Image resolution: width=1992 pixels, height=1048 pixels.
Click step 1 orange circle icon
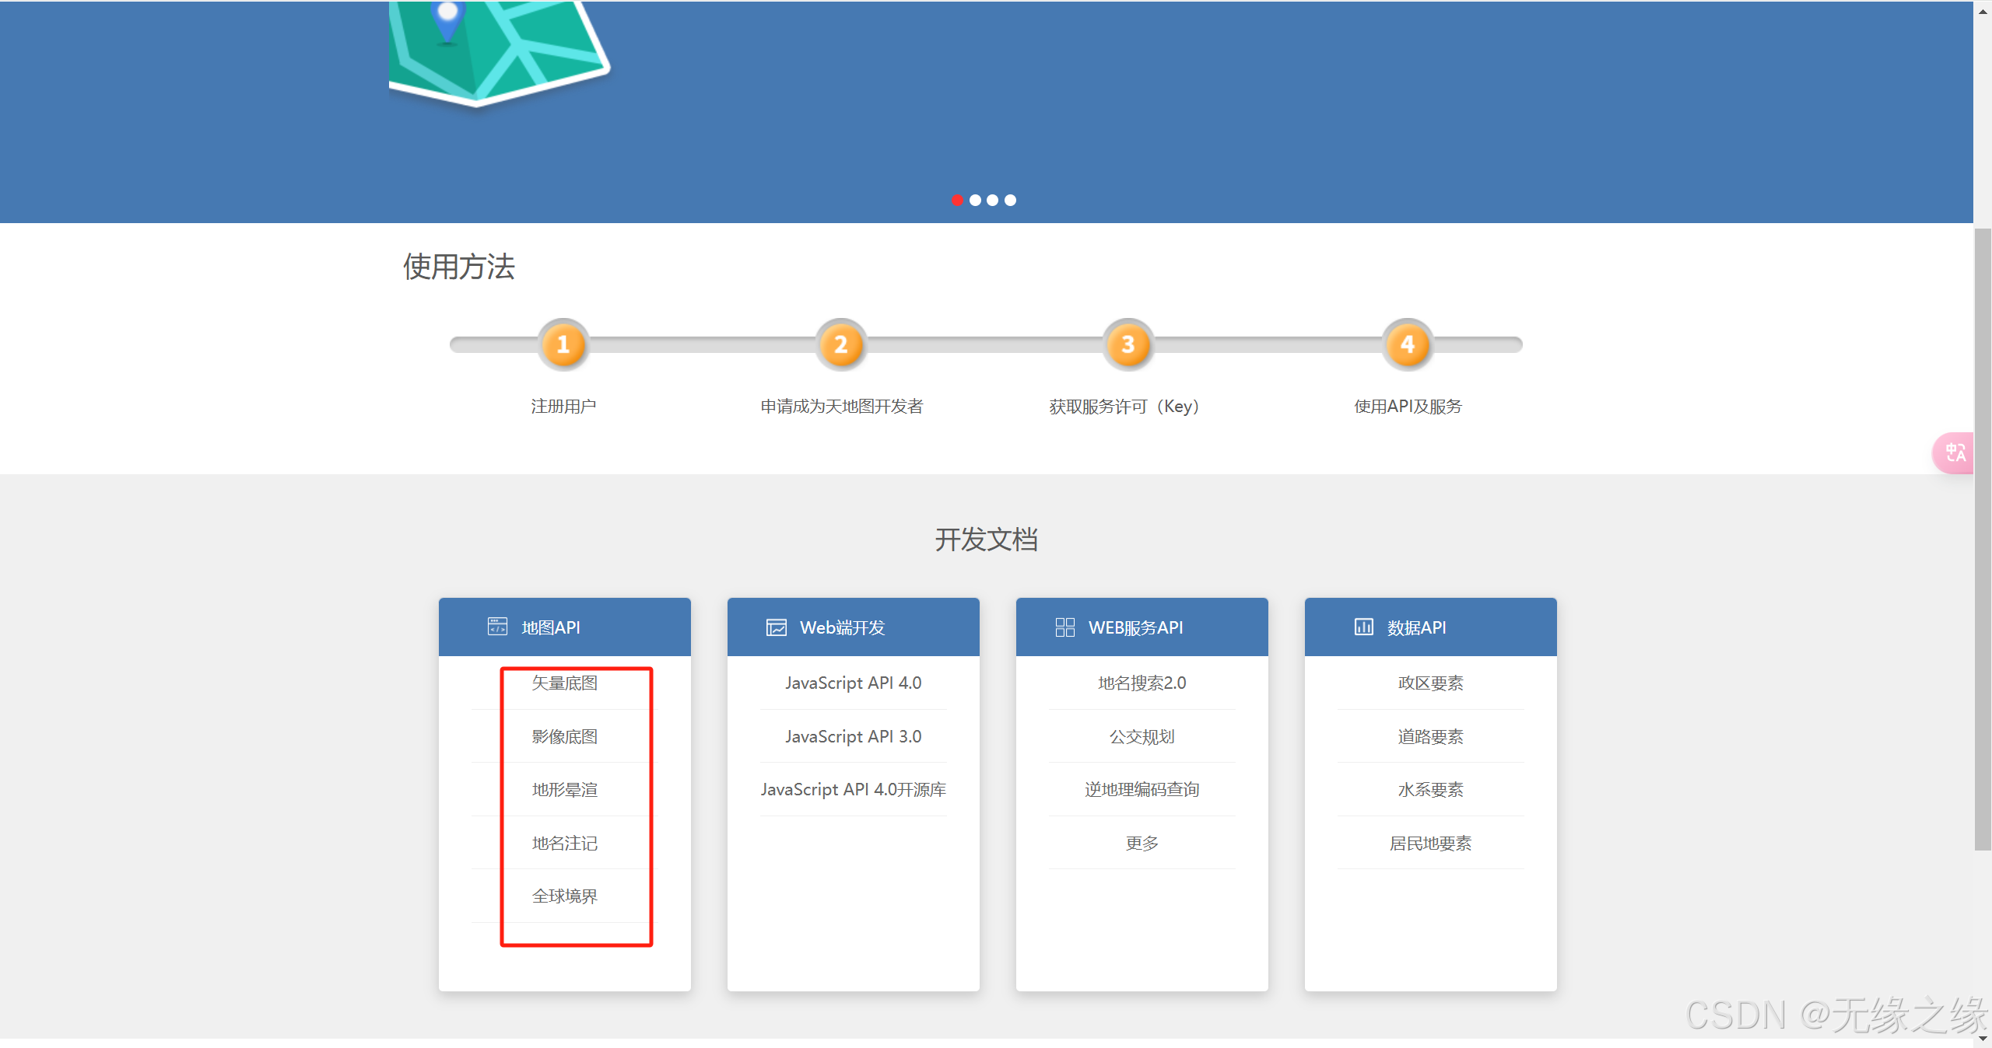tap(563, 344)
